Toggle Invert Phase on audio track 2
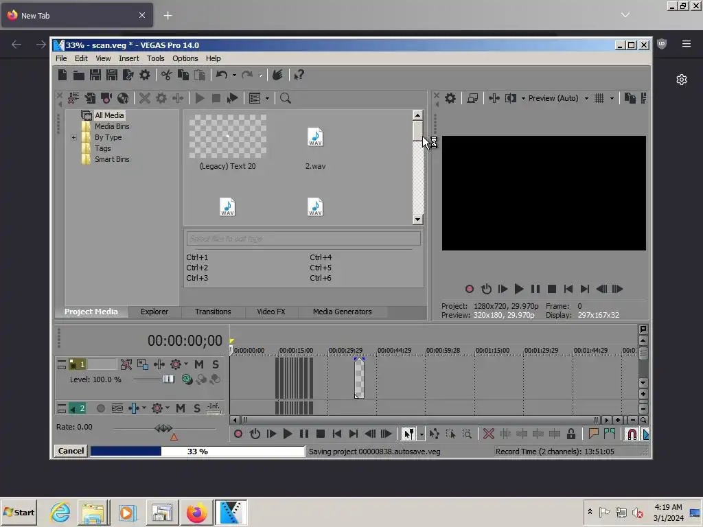Image resolution: width=703 pixels, height=527 pixels. [x=117, y=408]
